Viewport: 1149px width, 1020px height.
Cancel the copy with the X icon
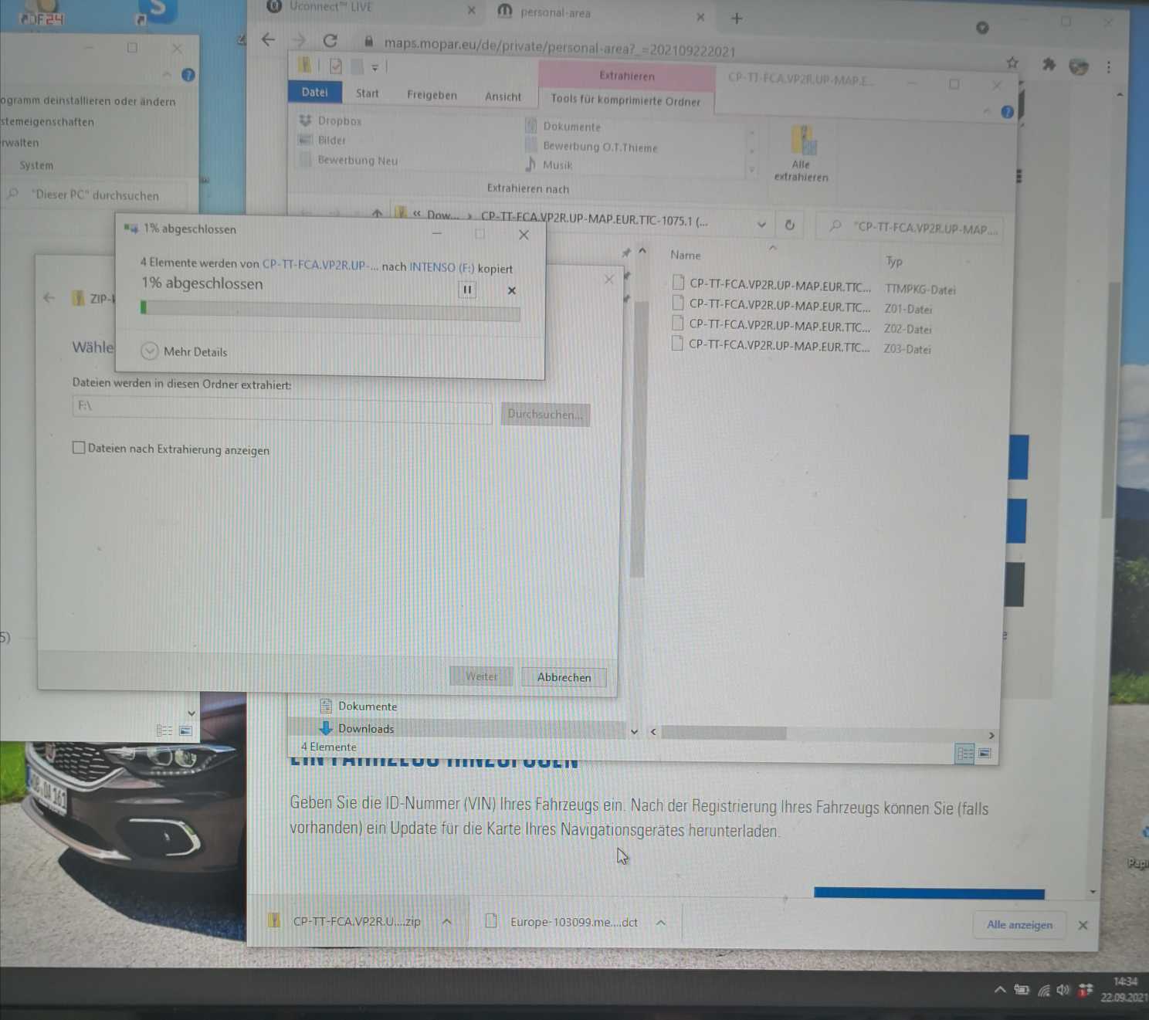tap(511, 290)
